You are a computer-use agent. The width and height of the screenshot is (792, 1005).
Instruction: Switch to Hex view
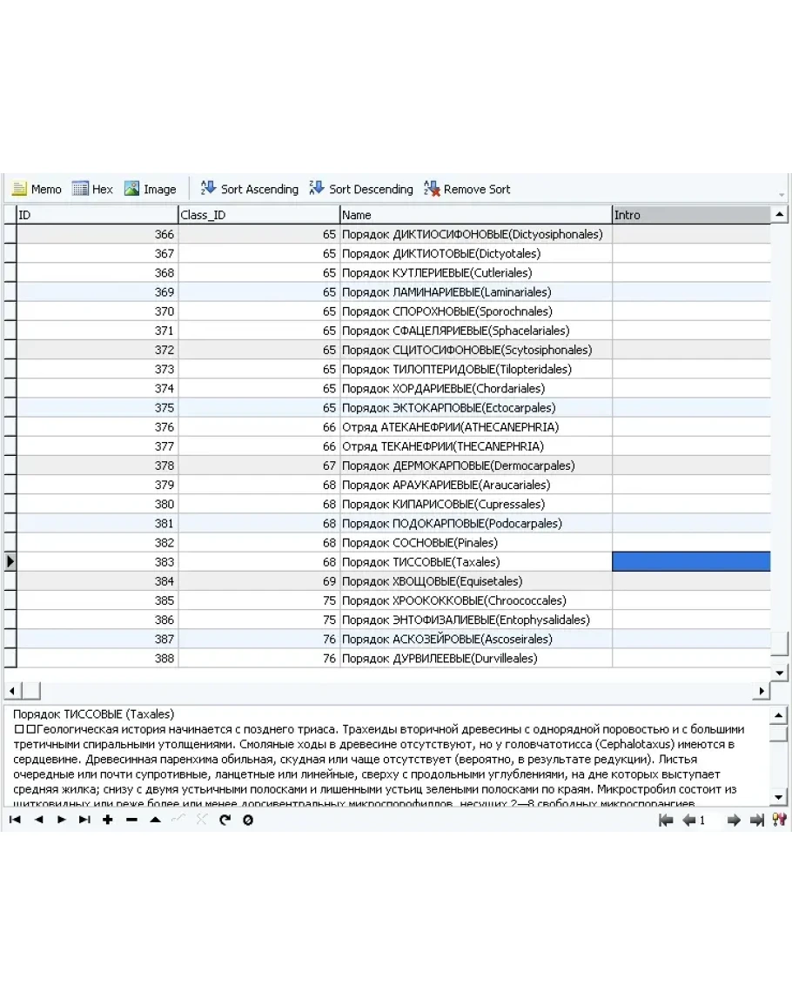(x=92, y=189)
